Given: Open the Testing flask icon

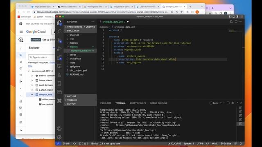Looking at the screenshot, I should point(59,75).
